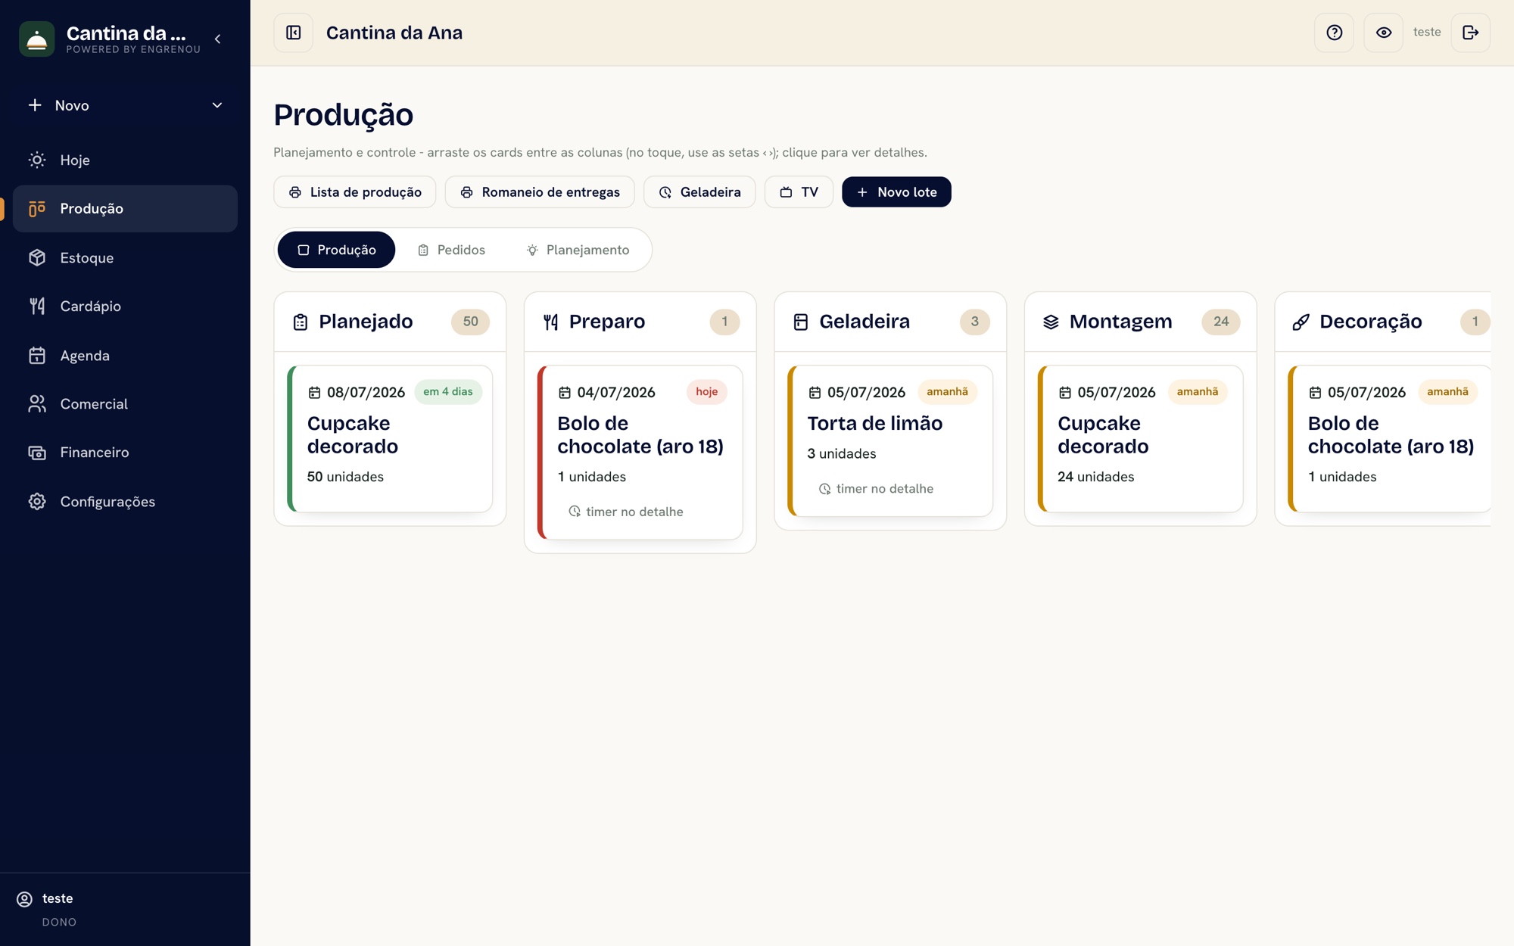This screenshot has width=1514, height=946.
Task: Create a Novo lote
Action: coord(896,191)
